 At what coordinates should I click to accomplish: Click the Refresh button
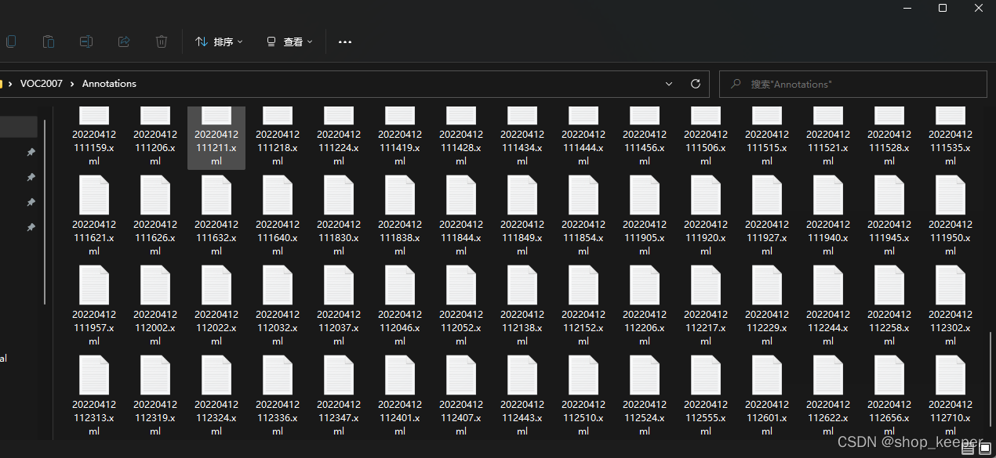(x=695, y=84)
